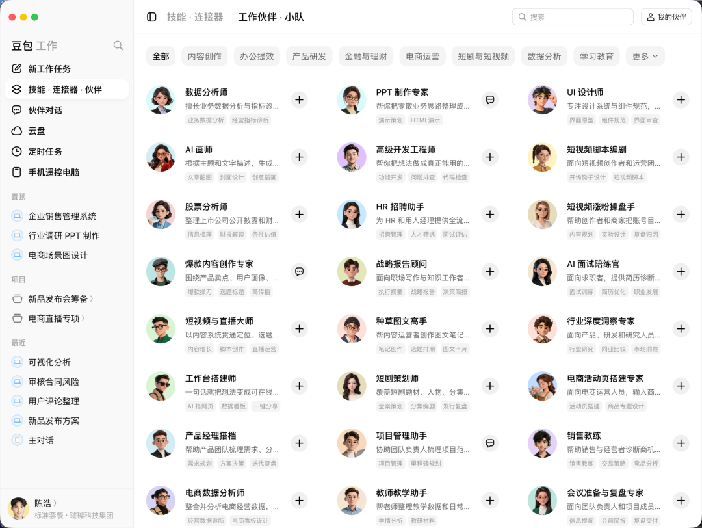The image size is (702, 528).
Task: Add the 短视频涨粉操盘手 partner
Action: [681, 215]
